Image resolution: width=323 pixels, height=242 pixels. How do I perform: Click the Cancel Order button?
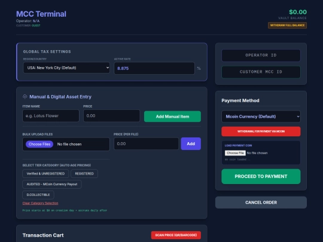click(x=261, y=203)
